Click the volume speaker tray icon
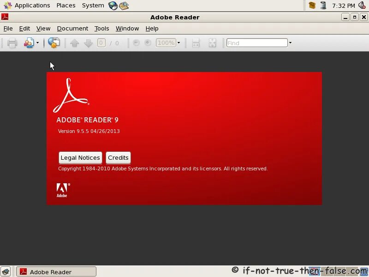This screenshot has height=277, width=369. pyautogui.click(x=362, y=5)
